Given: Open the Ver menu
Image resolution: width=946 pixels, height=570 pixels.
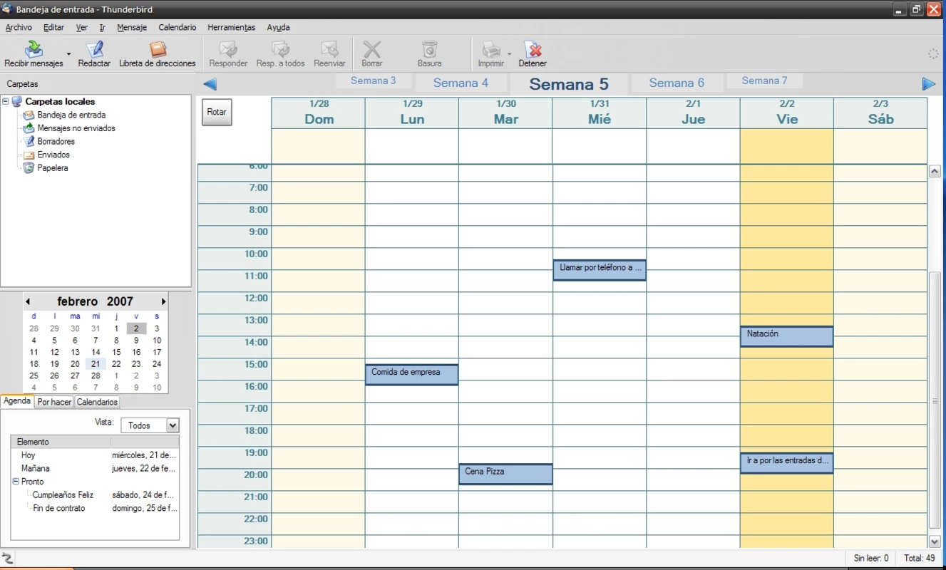Looking at the screenshot, I should [x=82, y=27].
